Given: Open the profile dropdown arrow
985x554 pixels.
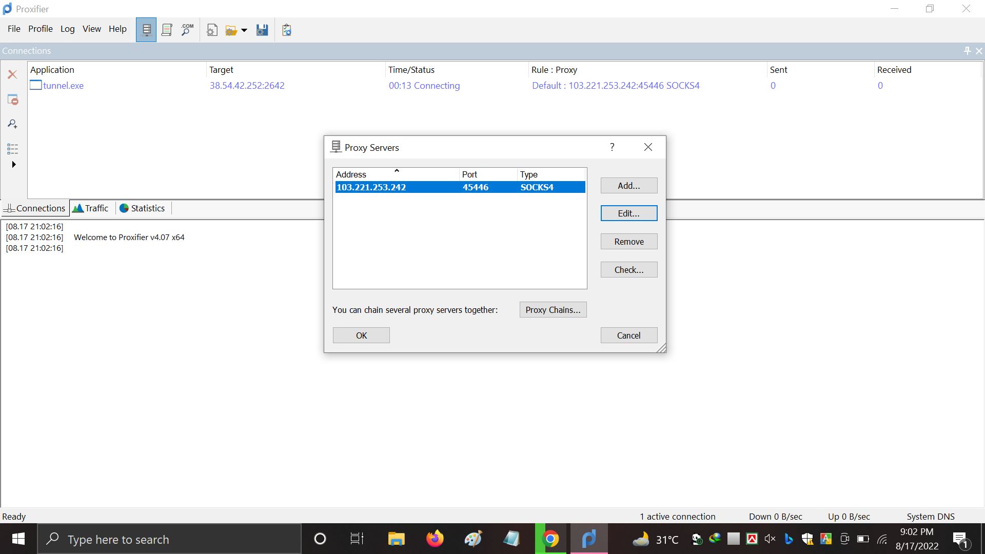Looking at the screenshot, I should (244, 29).
